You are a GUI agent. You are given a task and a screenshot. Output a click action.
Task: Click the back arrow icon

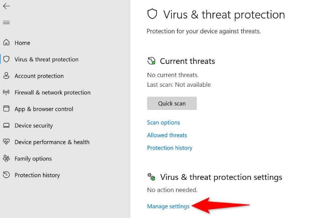click(x=6, y=6)
